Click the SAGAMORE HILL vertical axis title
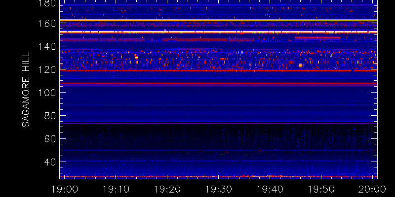 point(26,90)
